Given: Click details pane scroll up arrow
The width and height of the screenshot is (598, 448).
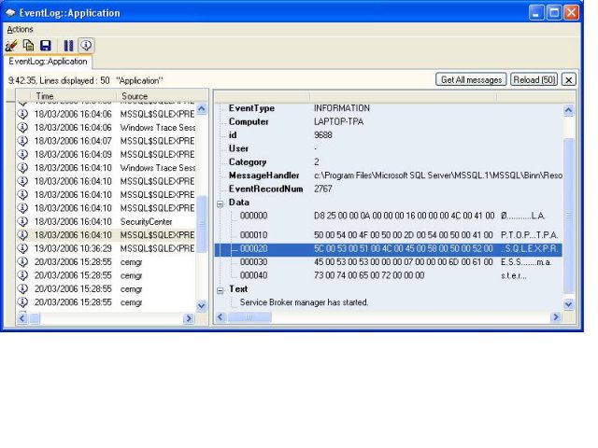Looking at the screenshot, I should tap(568, 110).
